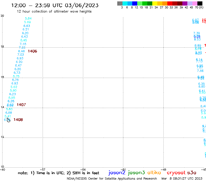Click the wave height value '6.58'
The width and height of the screenshot is (206, 181).
(x=9, y=113)
